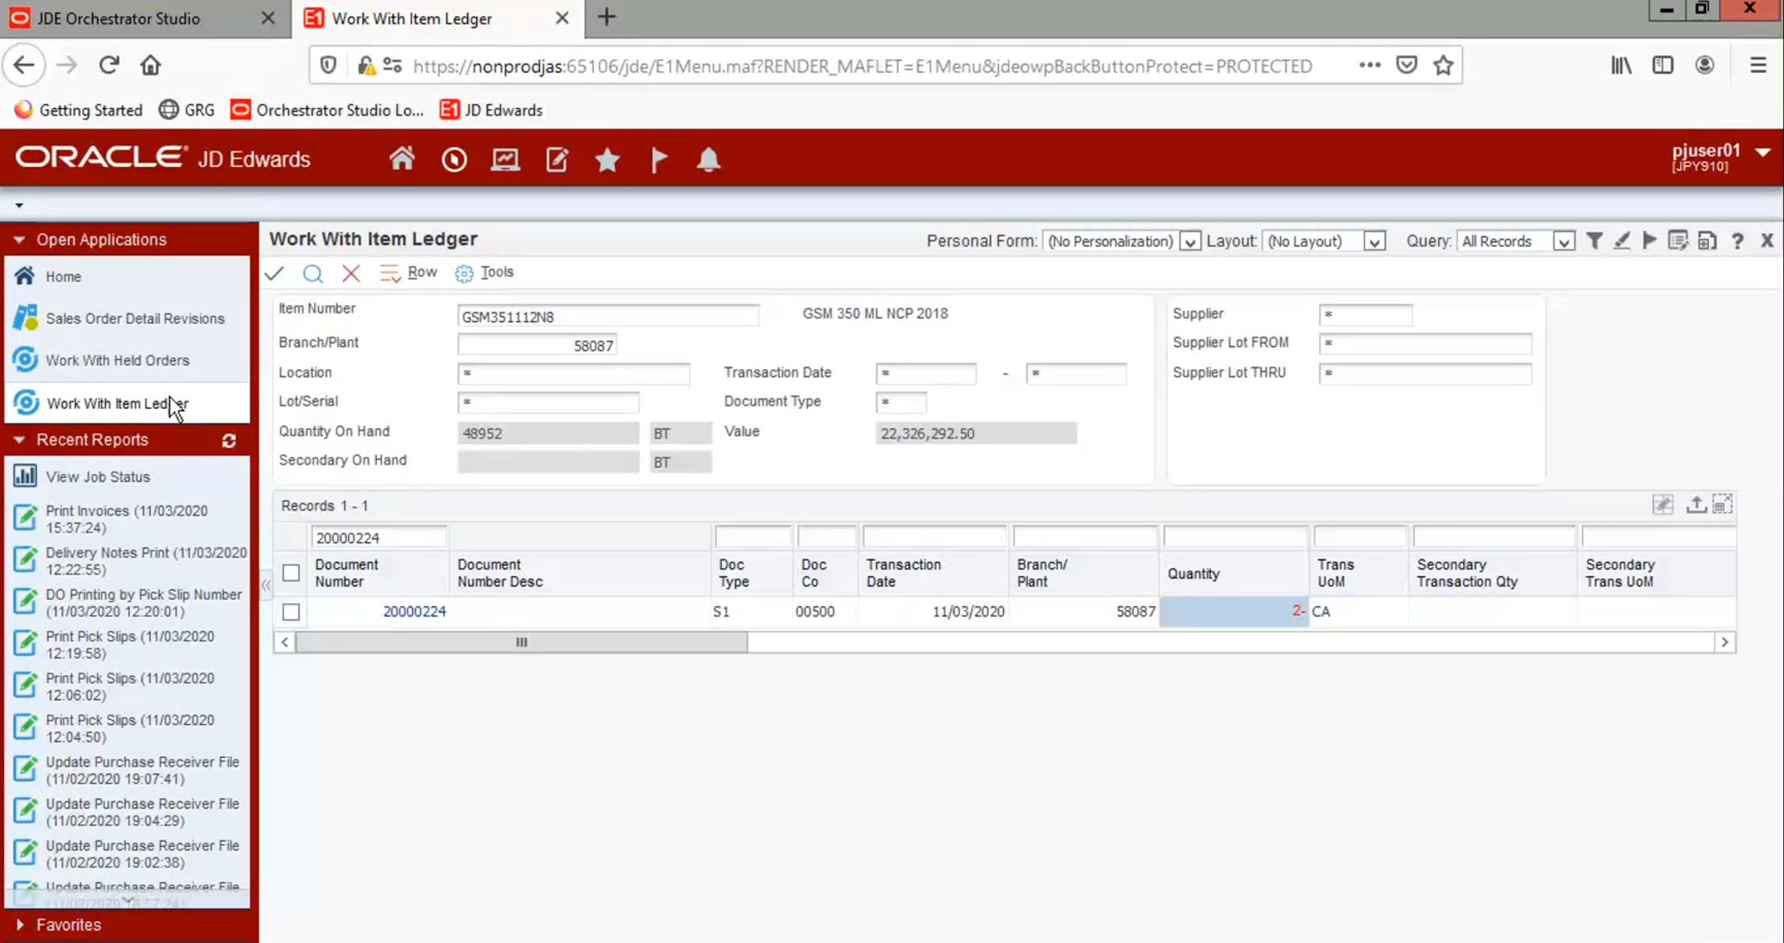Click the green OK checkmark icon
This screenshot has height=943, width=1784.
pos(274,273)
